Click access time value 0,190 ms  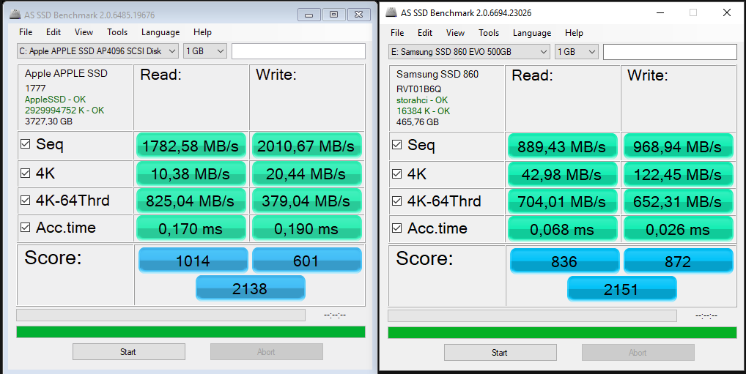307,228
